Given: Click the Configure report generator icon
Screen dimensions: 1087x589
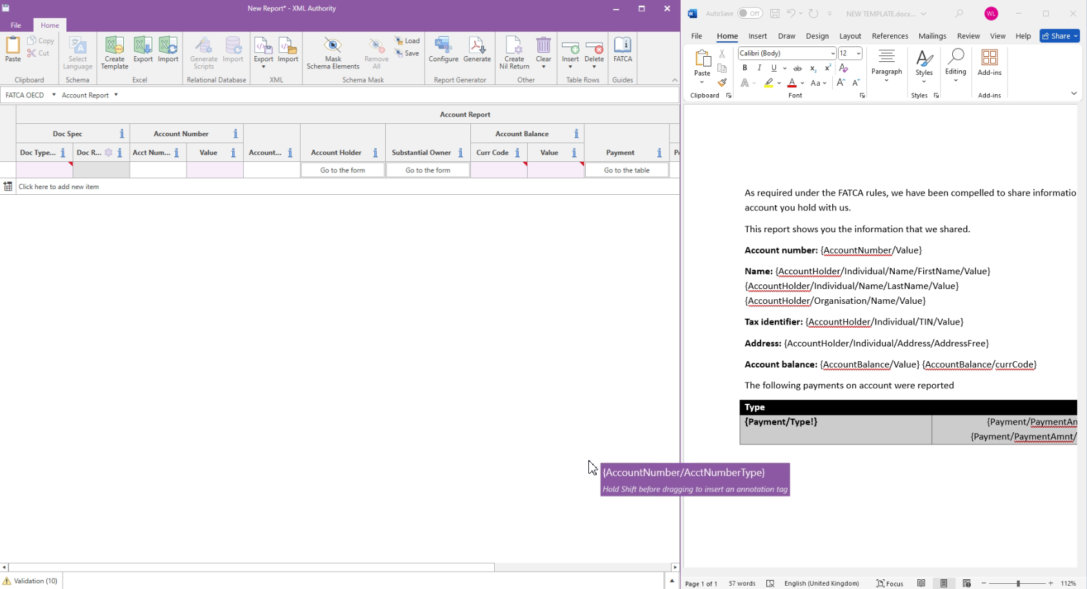Looking at the screenshot, I should (x=443, y=50).
